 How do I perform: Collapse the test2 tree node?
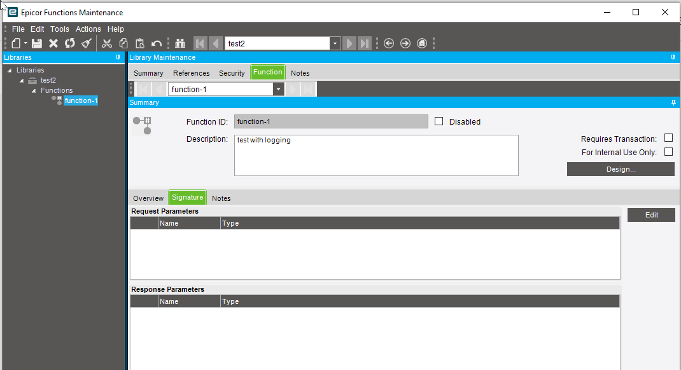pos(22,81)
